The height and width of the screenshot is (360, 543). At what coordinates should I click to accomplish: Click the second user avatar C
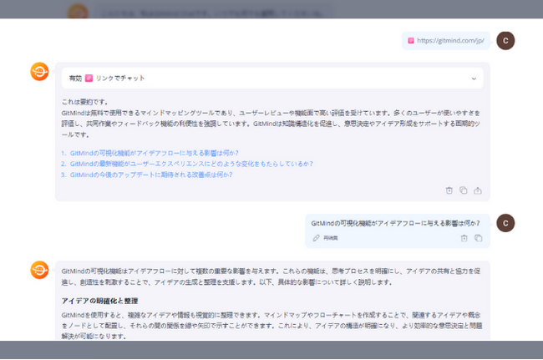click(x=505, y=223)
